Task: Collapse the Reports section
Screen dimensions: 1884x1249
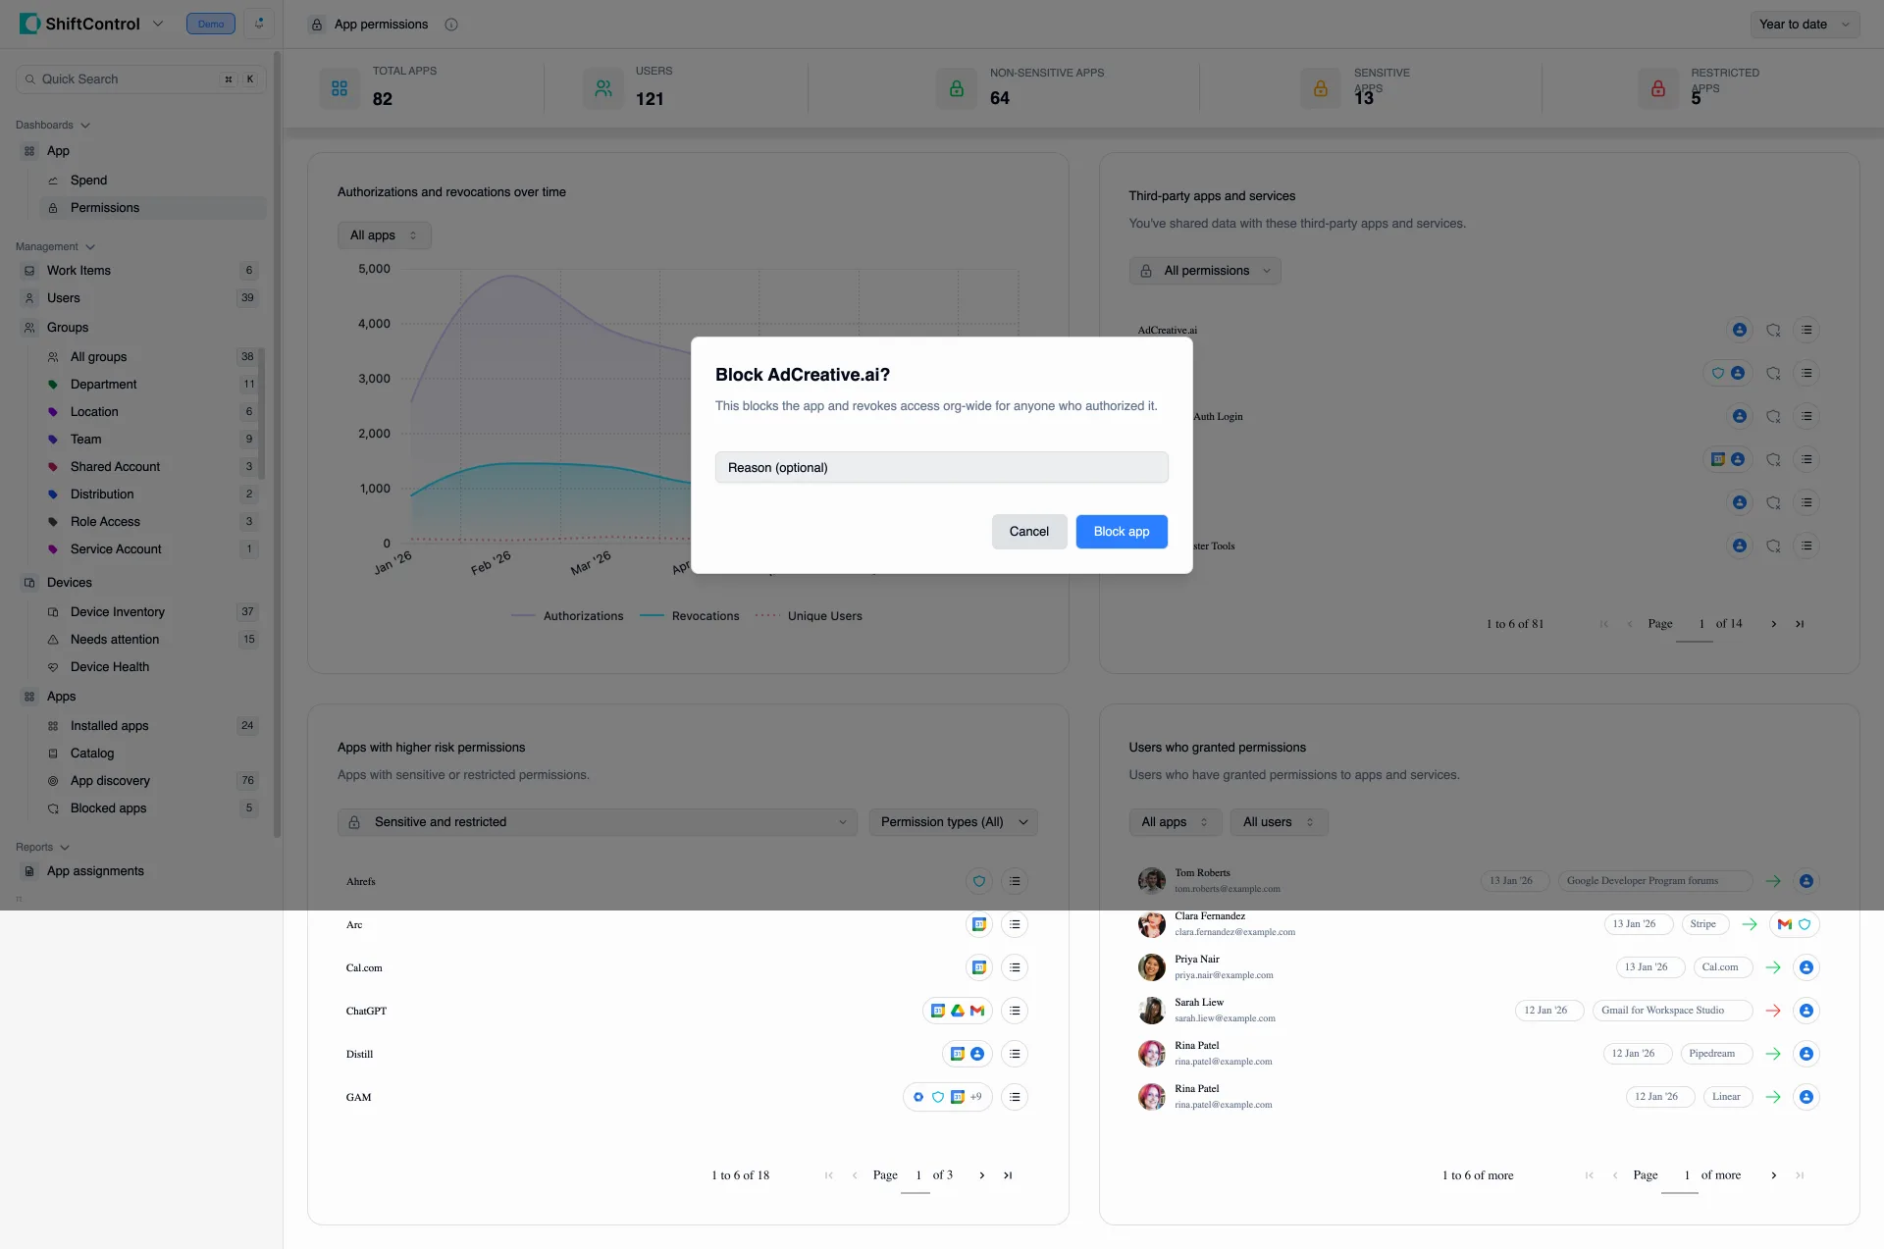Action: [42, 847]
